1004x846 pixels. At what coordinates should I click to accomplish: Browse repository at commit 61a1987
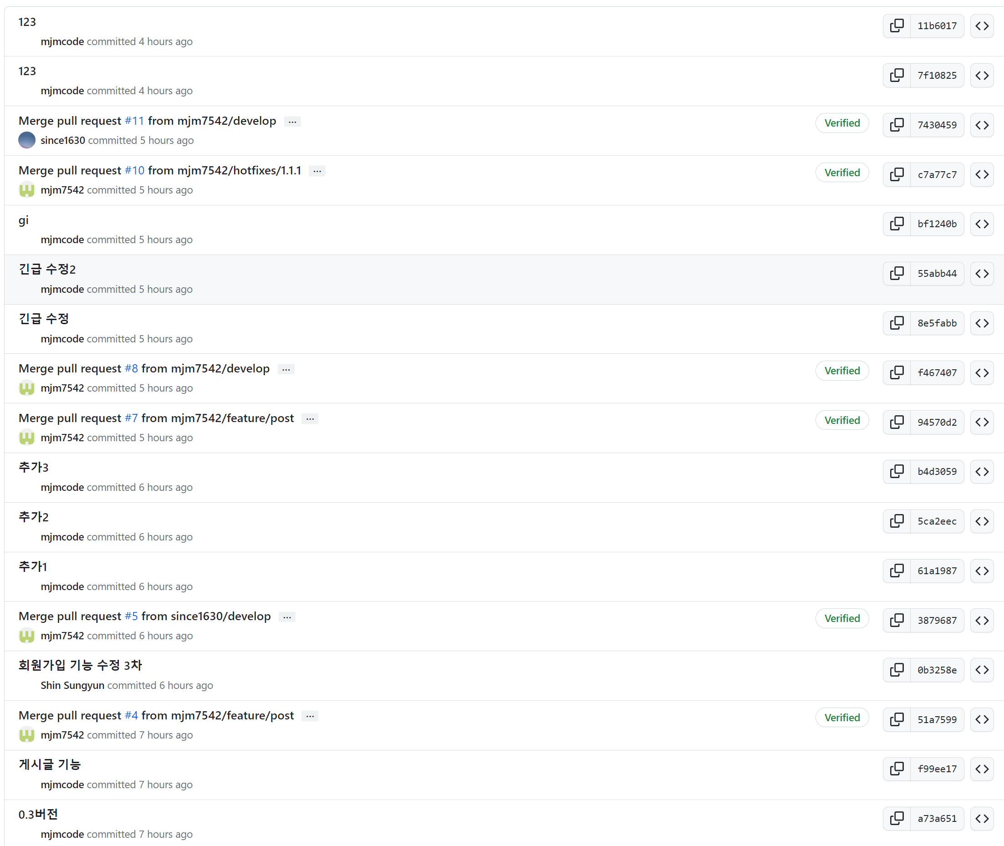(x=982, y=571)
